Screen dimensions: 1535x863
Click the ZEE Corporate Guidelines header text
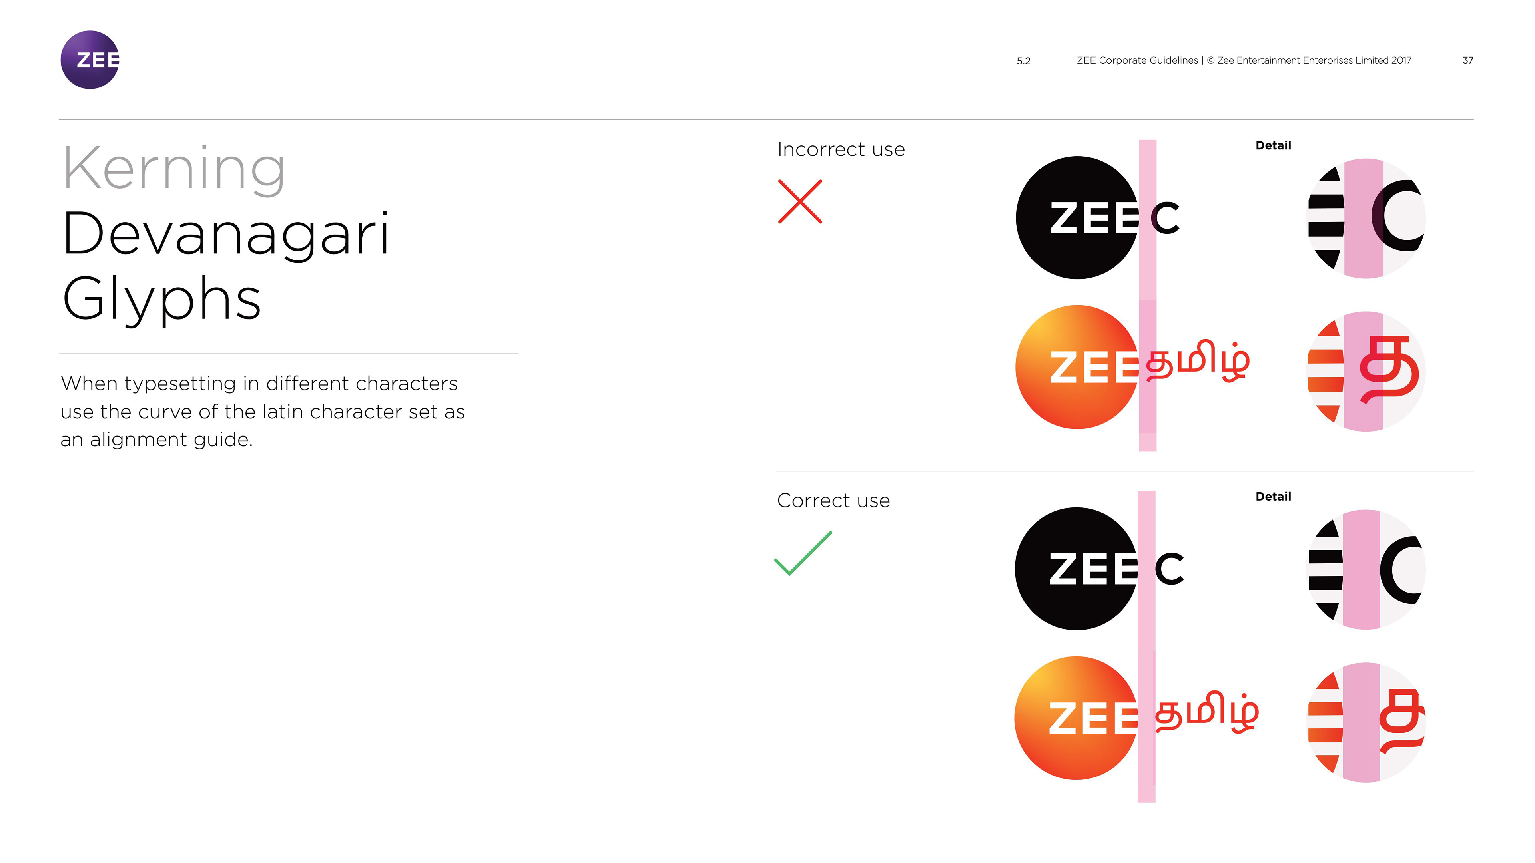click(x=1244, y=60)
